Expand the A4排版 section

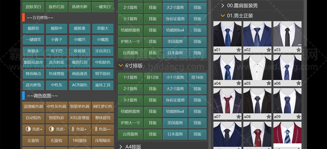(121, 147)
